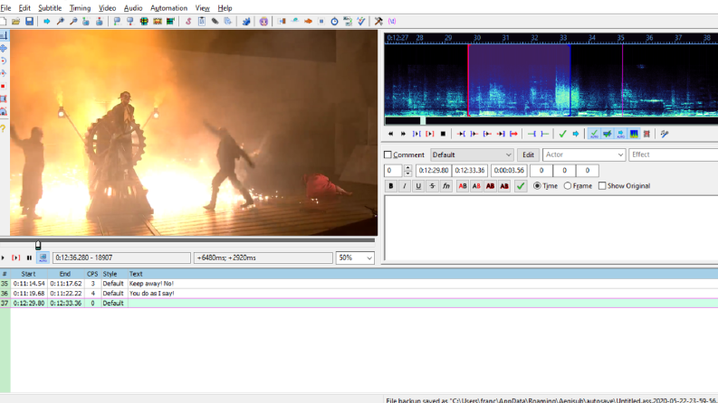Click the audio display horizontal scrollbar
The width and height of the screenshot is (718, 403).
pyautogui.click(x=551, y=120)
